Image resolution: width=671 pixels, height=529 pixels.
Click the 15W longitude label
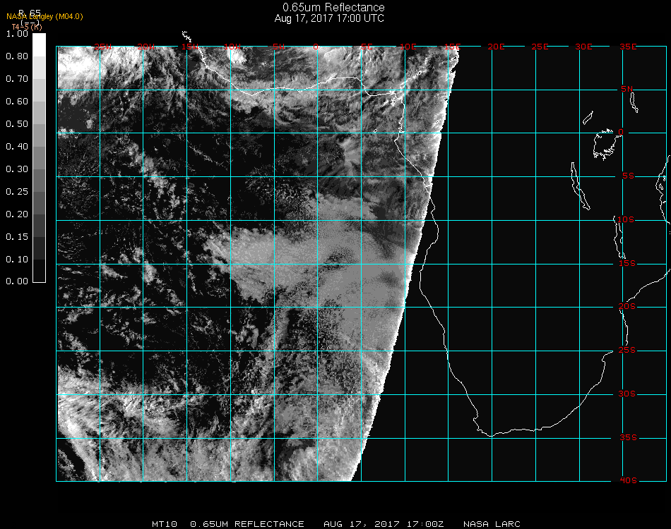tap(189, 47)
